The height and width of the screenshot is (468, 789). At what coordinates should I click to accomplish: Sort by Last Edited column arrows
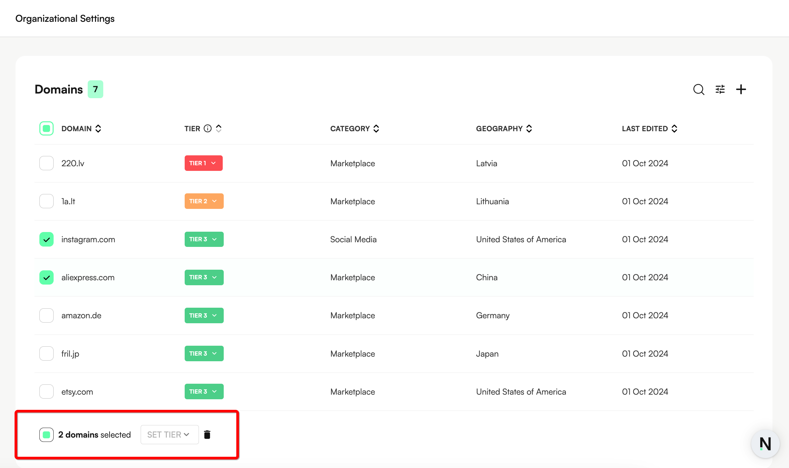[674, 129]
